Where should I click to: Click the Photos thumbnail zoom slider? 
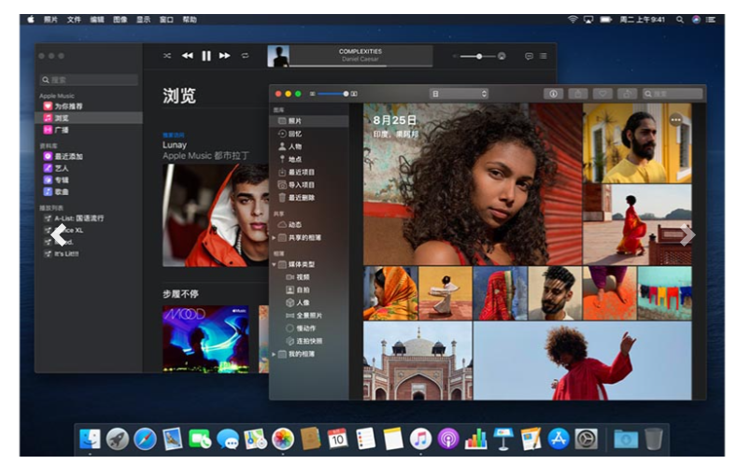[x=333, y=94]
